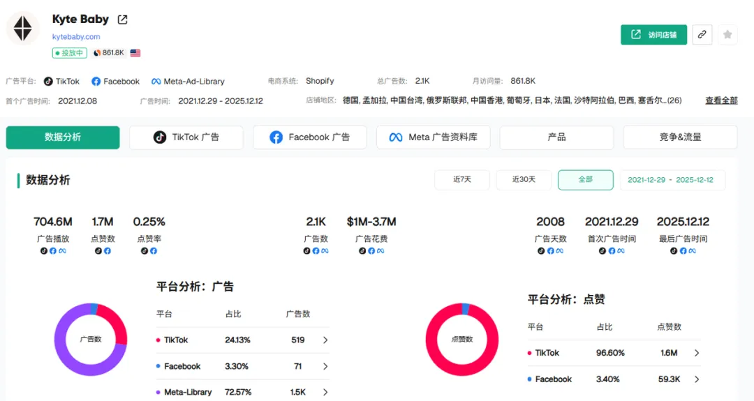This screenshot has width=754, height=401.
Task: Click 72.57% Meta-Library share cell
Action: coord(238,393)
